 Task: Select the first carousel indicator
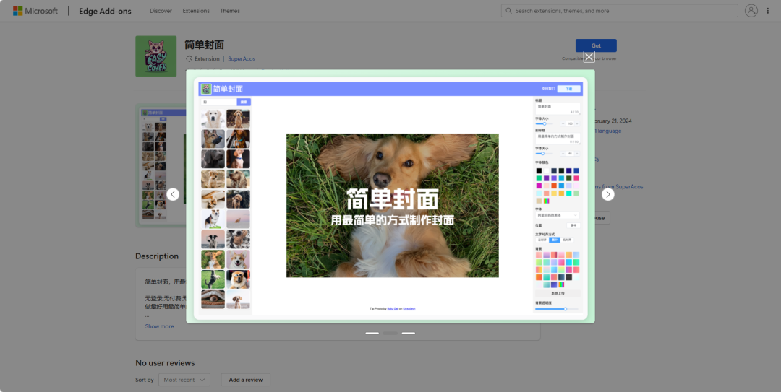[x=372, y=333]
